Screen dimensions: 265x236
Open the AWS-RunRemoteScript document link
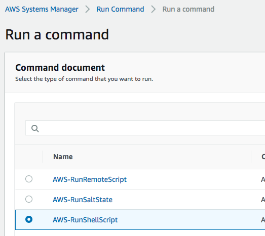click(90, 179)
